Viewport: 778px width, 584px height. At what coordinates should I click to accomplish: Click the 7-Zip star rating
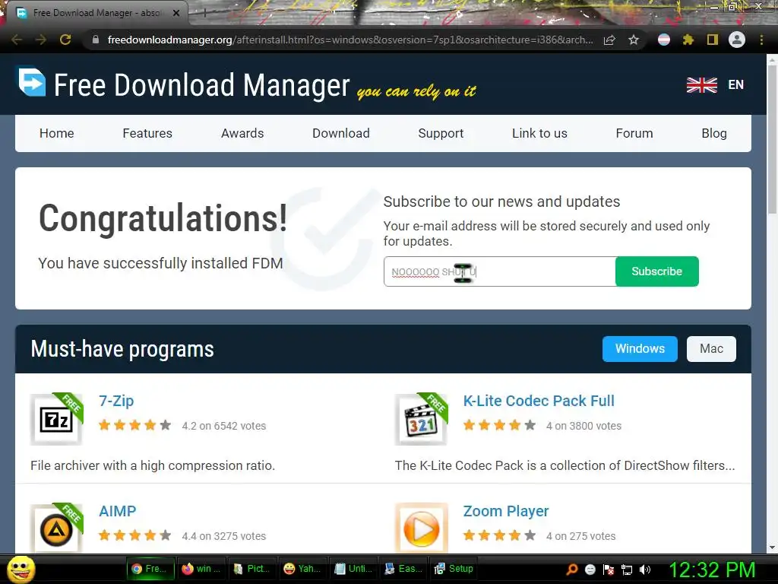click(x=134, y=425)
